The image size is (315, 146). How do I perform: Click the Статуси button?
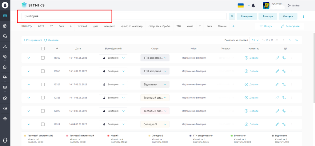(x=288, y=16)
